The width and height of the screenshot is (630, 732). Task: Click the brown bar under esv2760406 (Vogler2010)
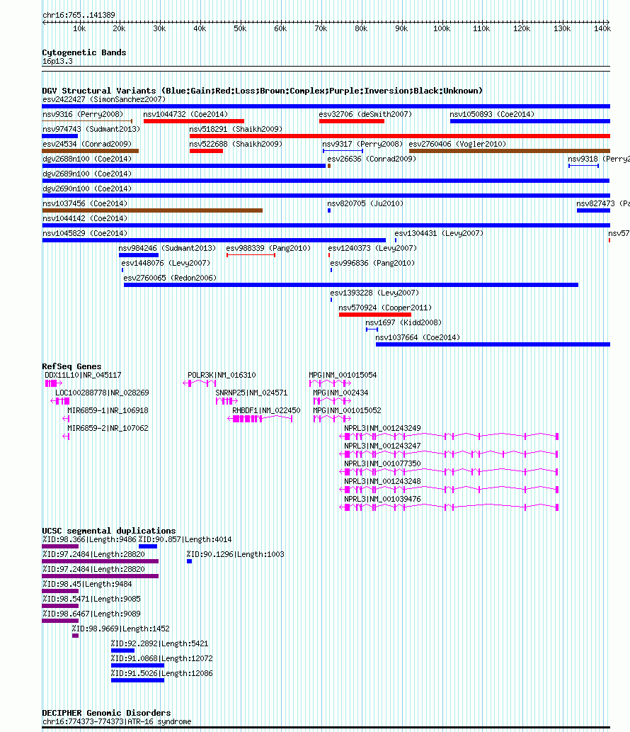click(x=509, y=151)
